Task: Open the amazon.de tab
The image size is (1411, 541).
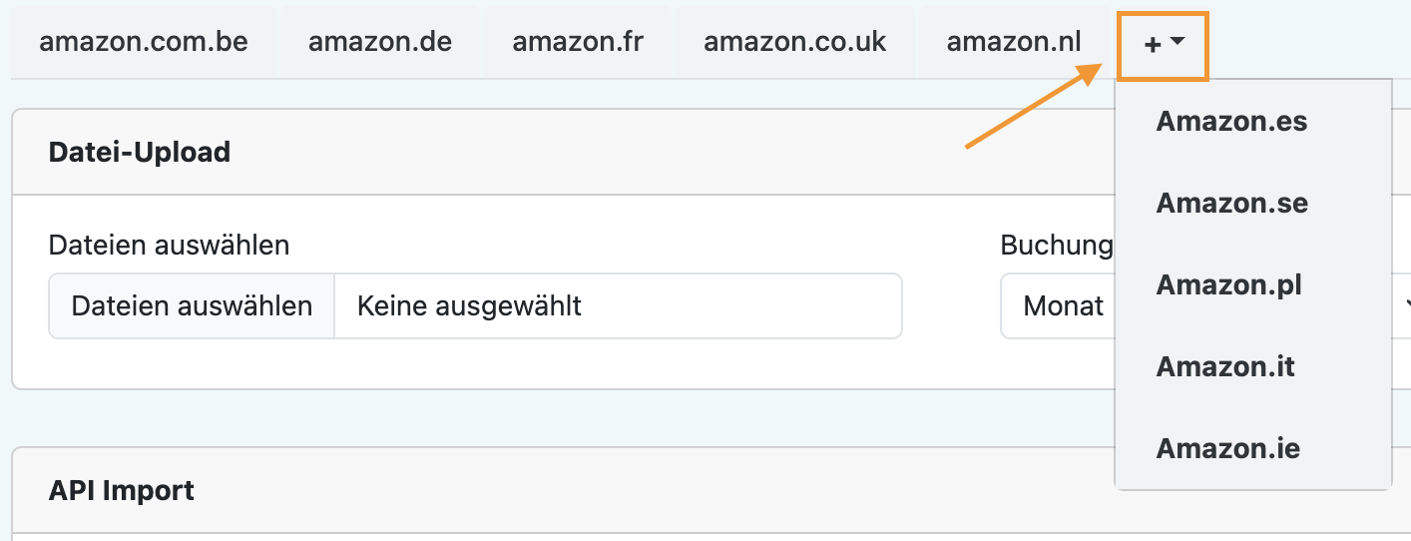Action: point(380,42)
